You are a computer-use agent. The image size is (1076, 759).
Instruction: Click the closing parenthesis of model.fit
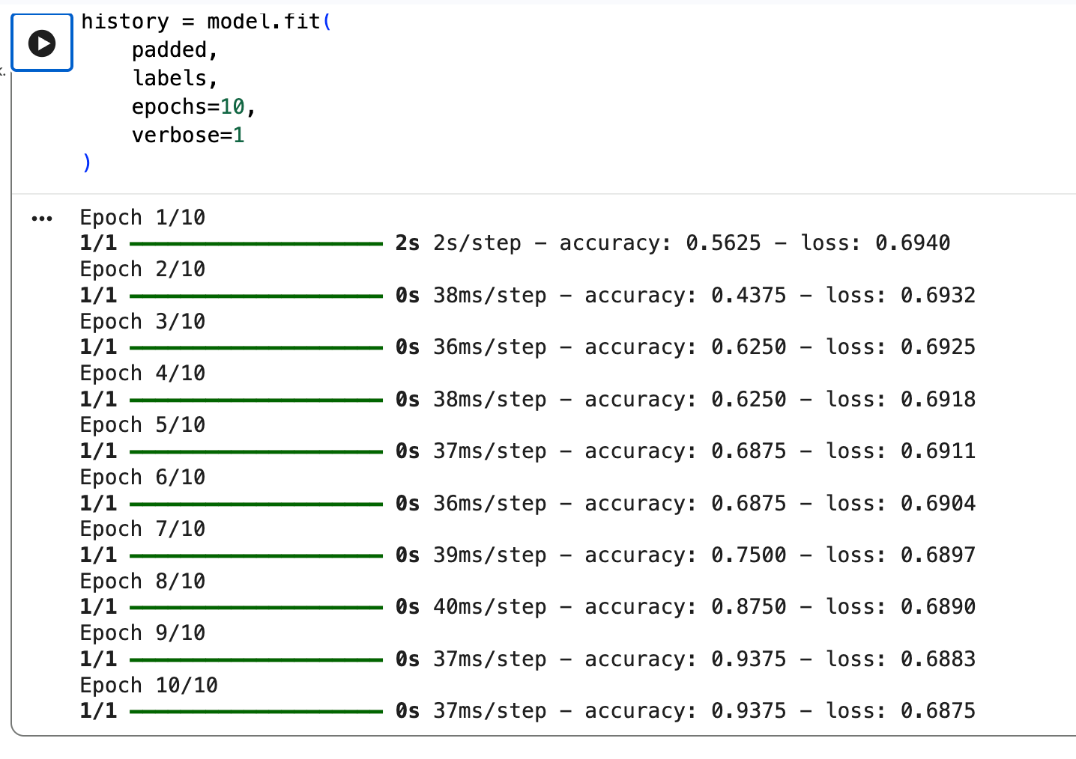(87, 162)
